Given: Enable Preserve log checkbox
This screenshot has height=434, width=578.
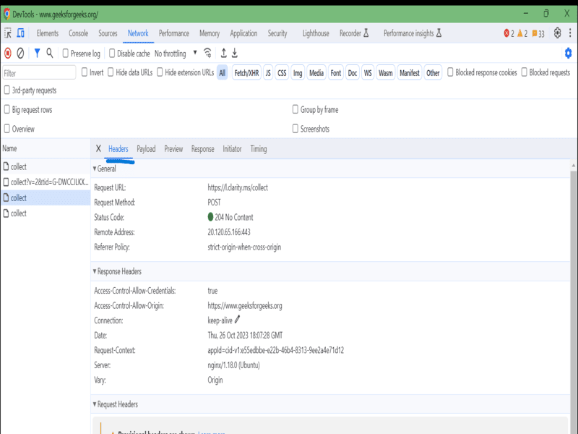Looking at the screenshot, I should pyautogui.click(x=66, y=54).
